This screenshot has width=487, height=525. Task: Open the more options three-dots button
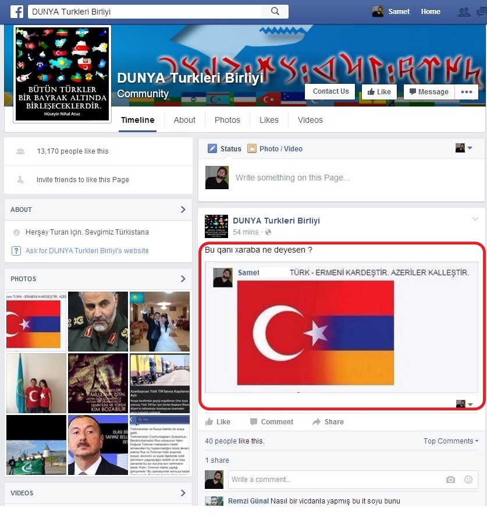(466, 92)
